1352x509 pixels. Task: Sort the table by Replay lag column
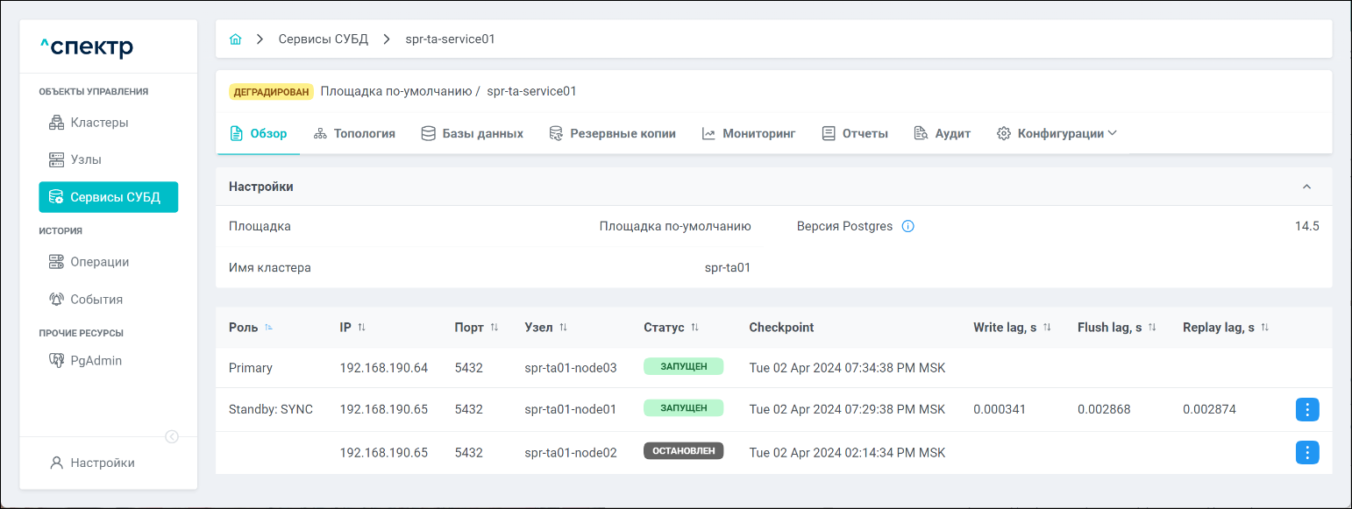click(x=1264, y=328)
